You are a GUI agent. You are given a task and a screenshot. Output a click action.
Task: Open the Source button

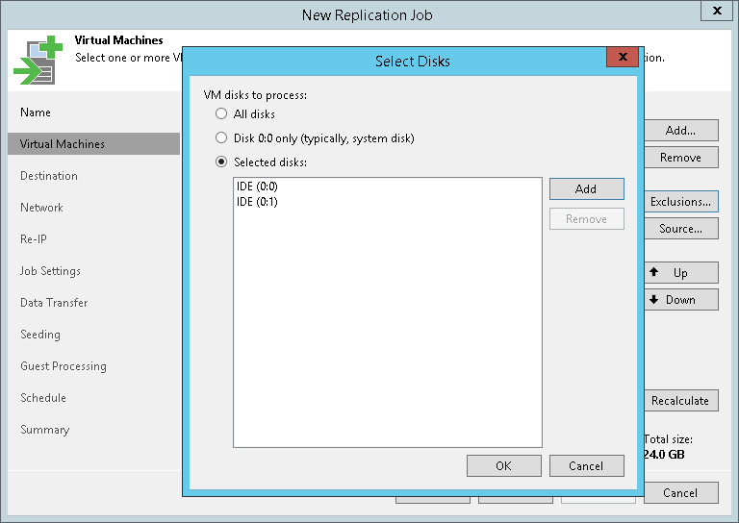click(x=681, y=228)
